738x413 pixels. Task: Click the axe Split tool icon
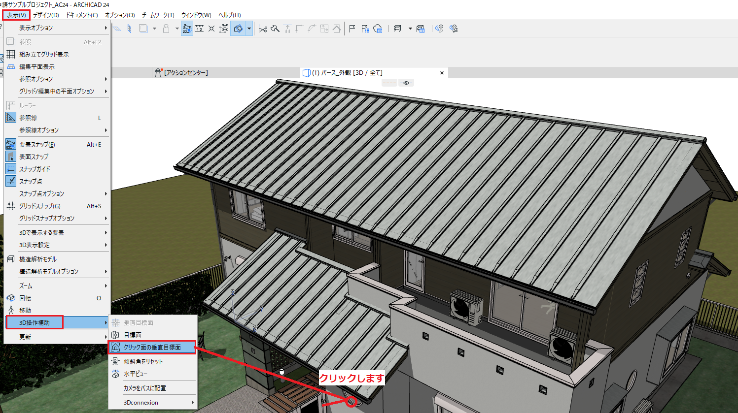(275, 29)
